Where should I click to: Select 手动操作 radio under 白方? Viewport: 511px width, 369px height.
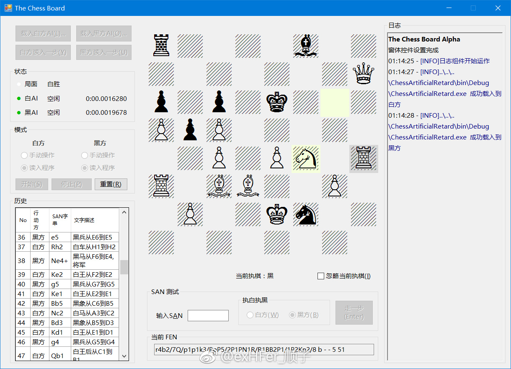24,155
